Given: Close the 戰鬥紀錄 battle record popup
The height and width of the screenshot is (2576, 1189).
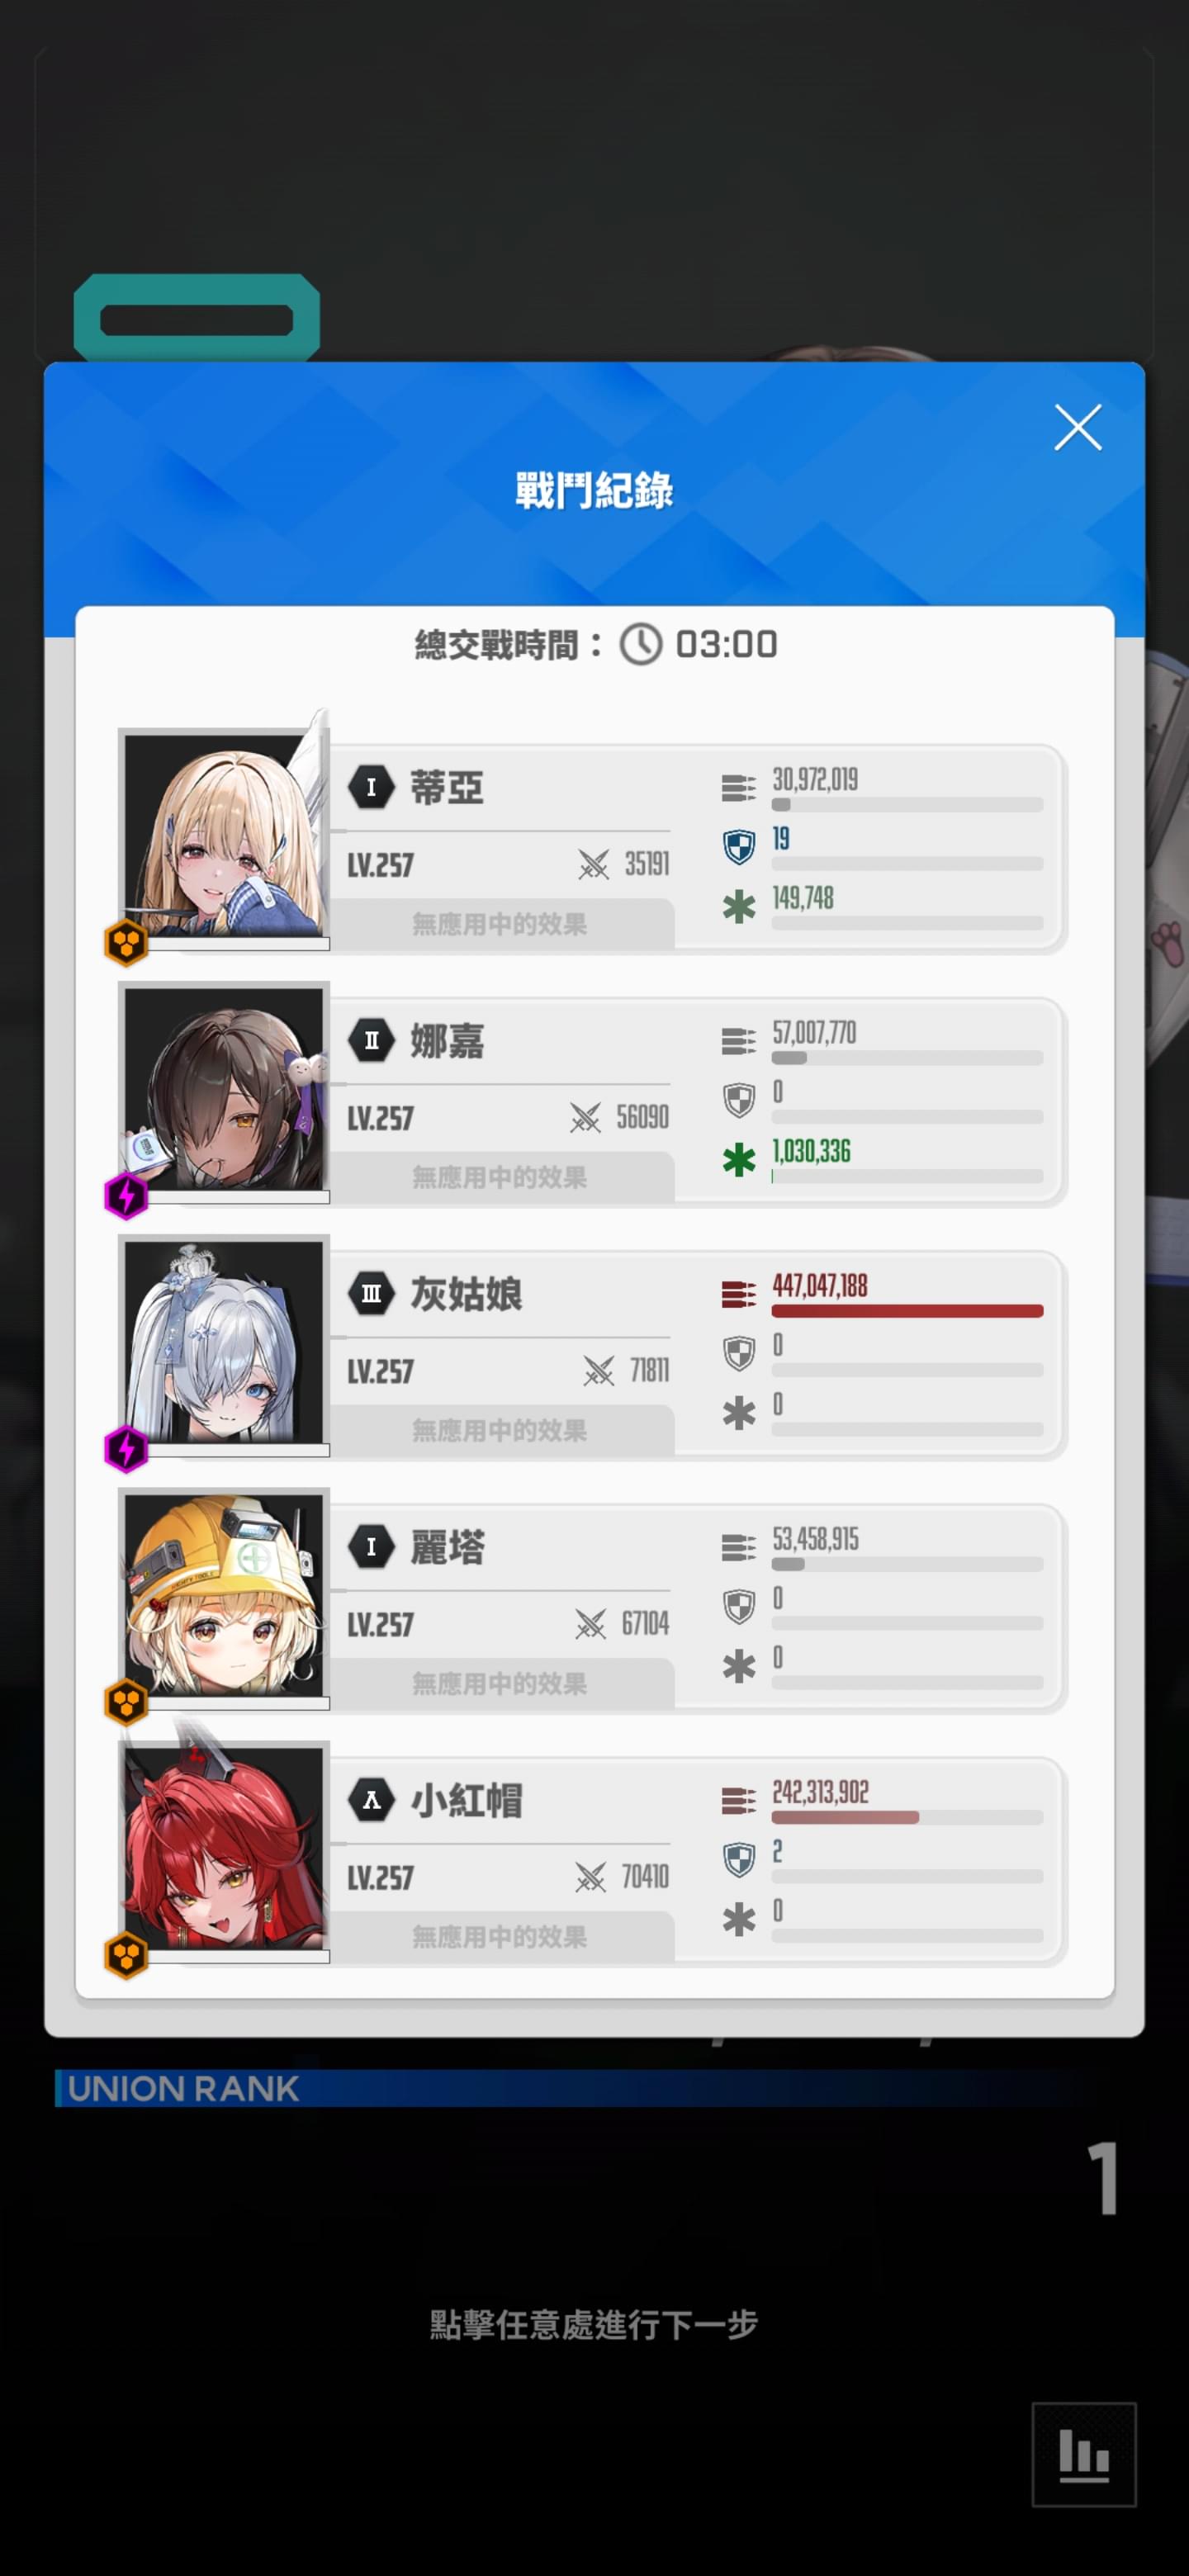Looking at the screenshot, I should click(x=1077, y=428).
